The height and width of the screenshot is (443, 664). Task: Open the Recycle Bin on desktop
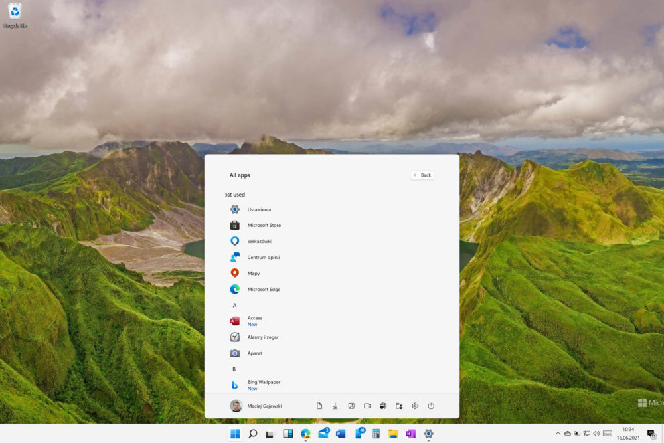click(15, 15)
